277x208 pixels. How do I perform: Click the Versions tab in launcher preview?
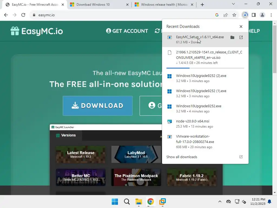point(66,135)
